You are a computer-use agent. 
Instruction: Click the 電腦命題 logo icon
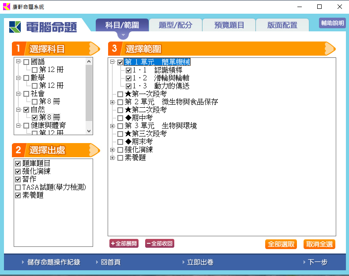point(15,27)
